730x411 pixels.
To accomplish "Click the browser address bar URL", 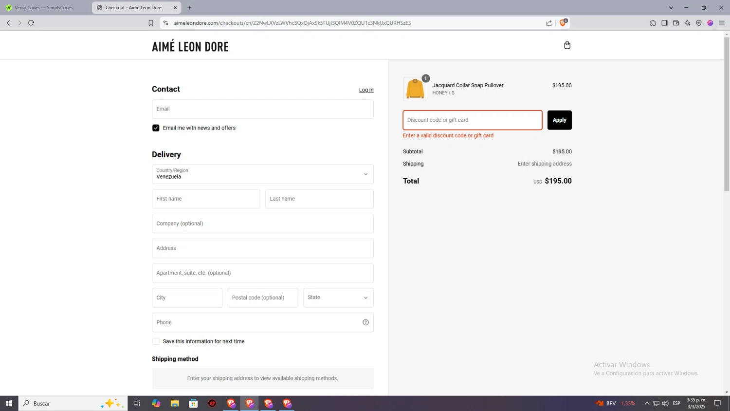I will pyautogui.click(x=292, y=23).
